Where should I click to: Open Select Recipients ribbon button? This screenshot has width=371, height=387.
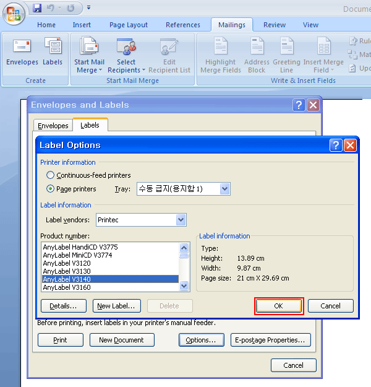126,54
